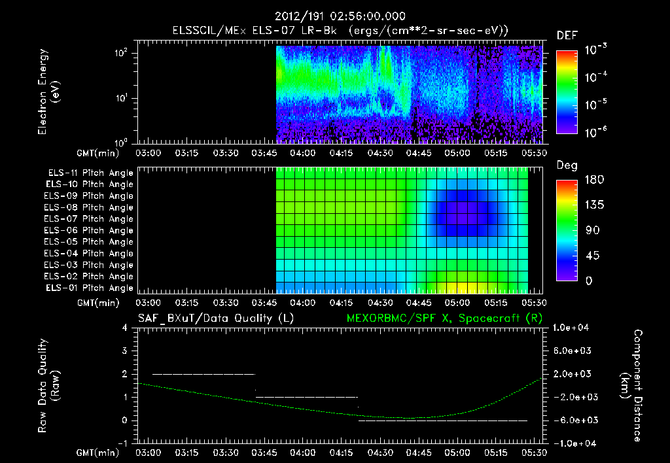Click the data quality line at level 1
This screenshot has height=463, width=670.
click(307, 397)
